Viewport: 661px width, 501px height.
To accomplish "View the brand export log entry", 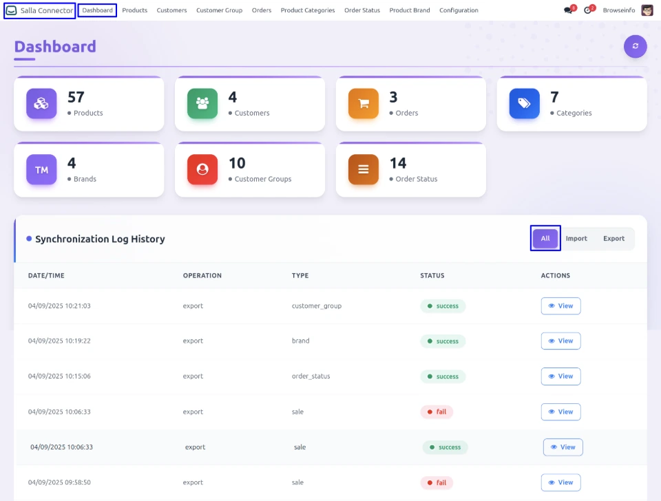I will pos(560,341).
